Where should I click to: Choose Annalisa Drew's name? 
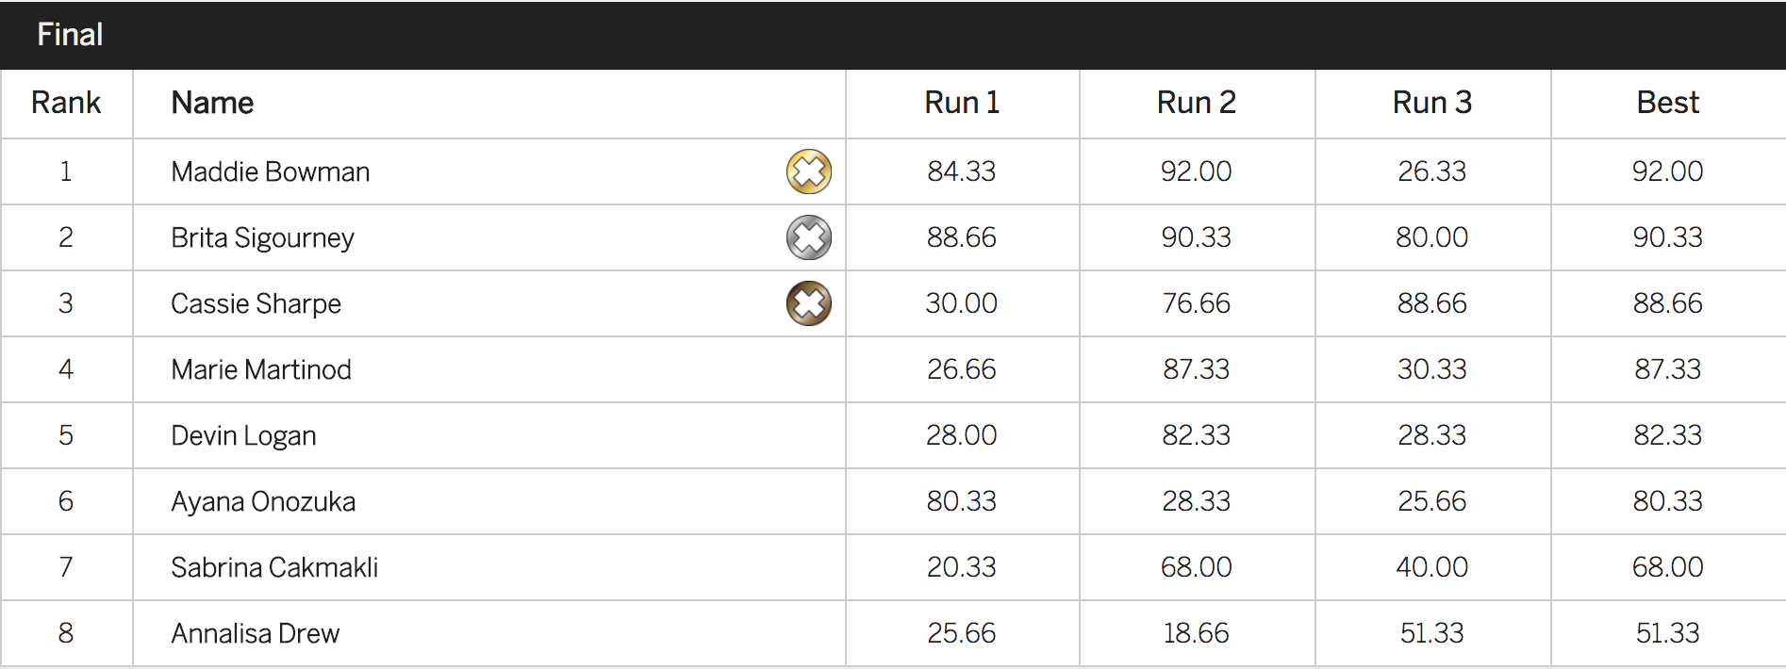coord(255,633)
